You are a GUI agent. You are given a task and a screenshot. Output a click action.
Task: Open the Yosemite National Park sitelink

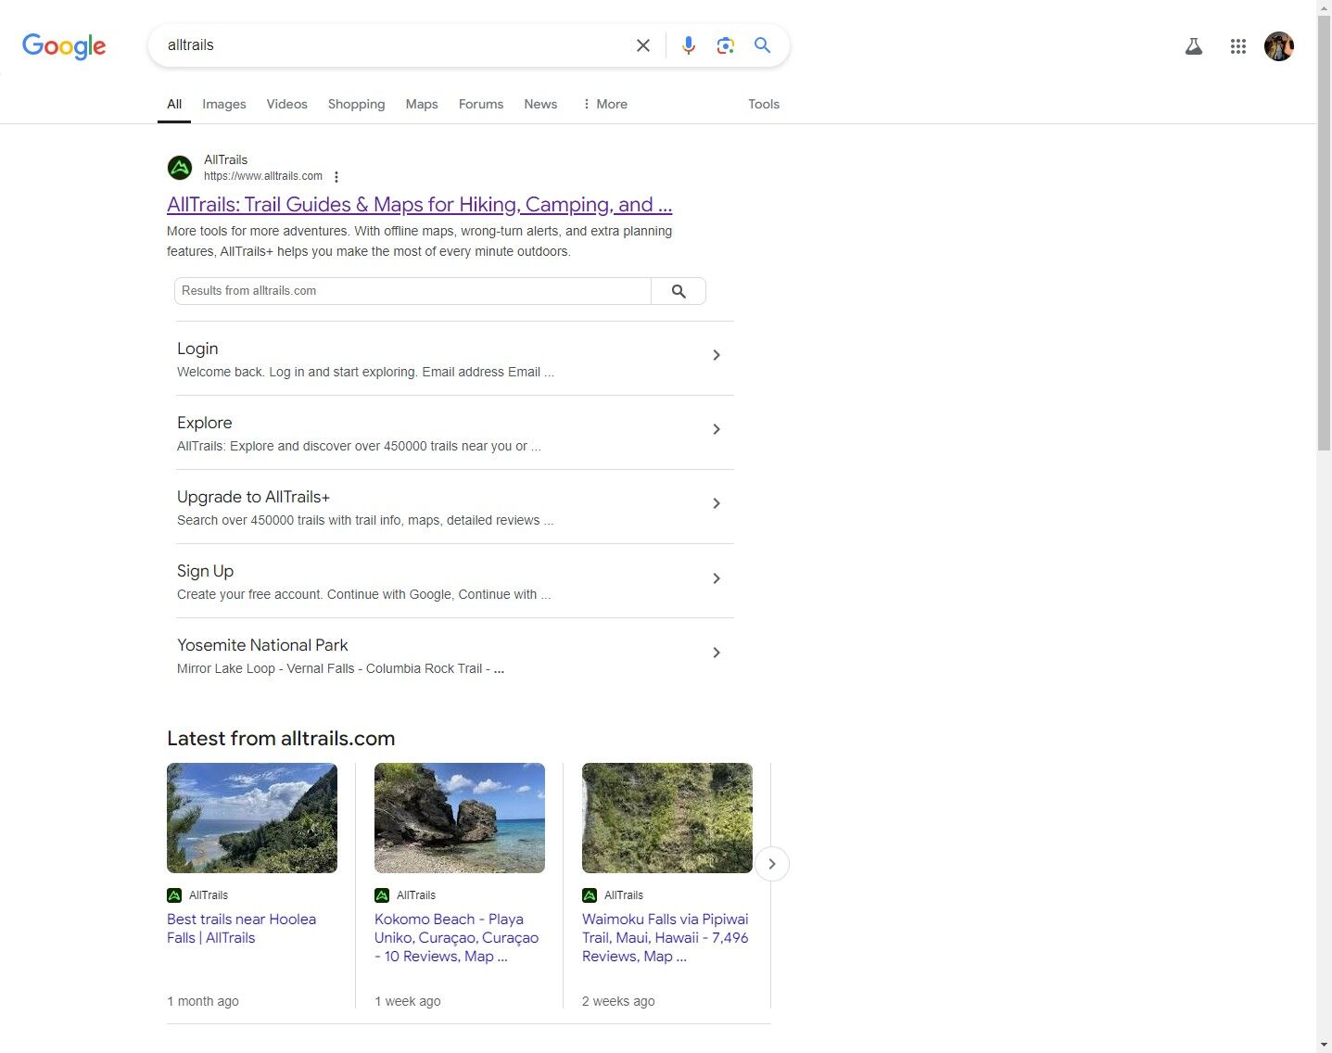click(x=262, y=645)
